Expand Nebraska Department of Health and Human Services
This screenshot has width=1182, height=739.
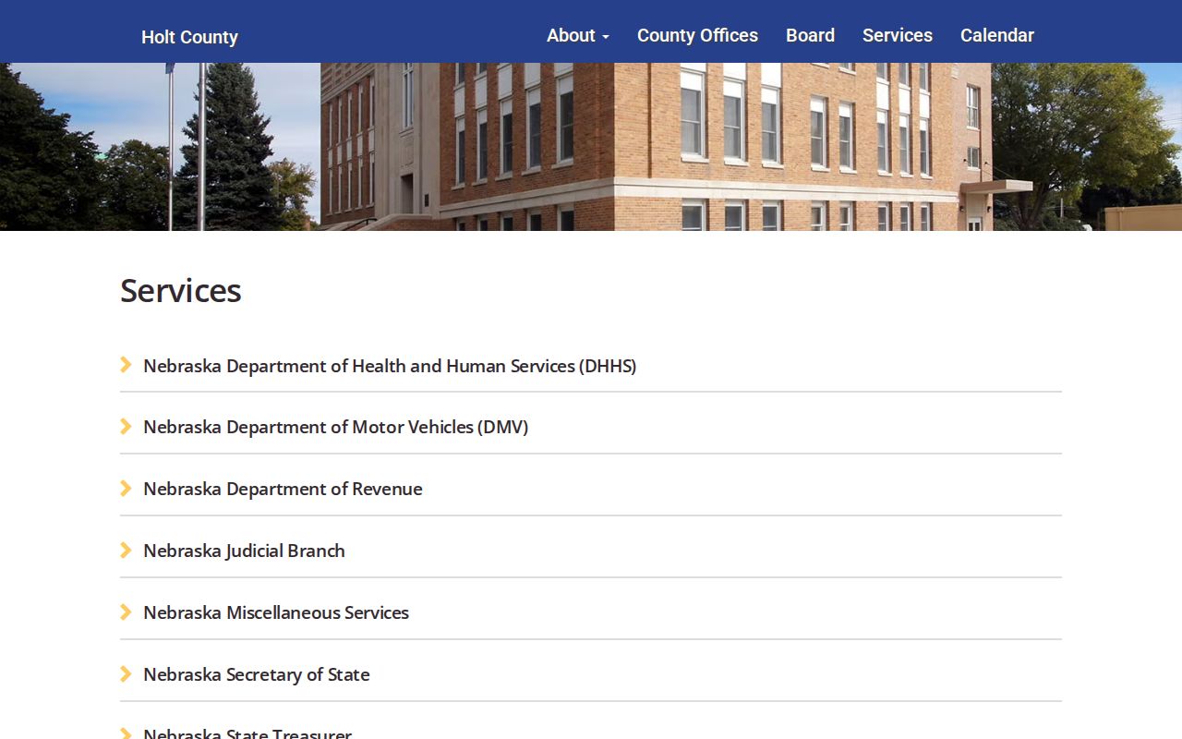pyautogui.click(x=390, y=366)
